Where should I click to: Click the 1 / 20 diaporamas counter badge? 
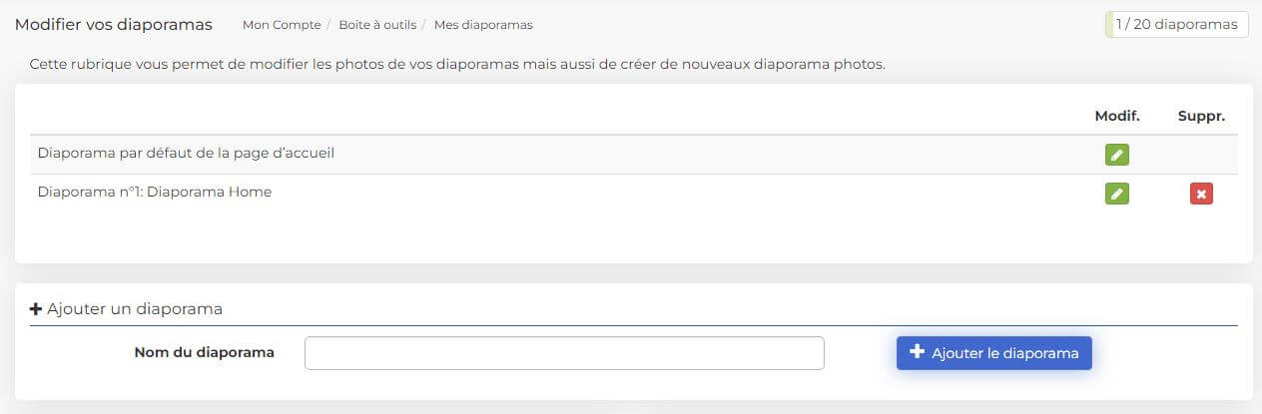[x=1176, y=25]
